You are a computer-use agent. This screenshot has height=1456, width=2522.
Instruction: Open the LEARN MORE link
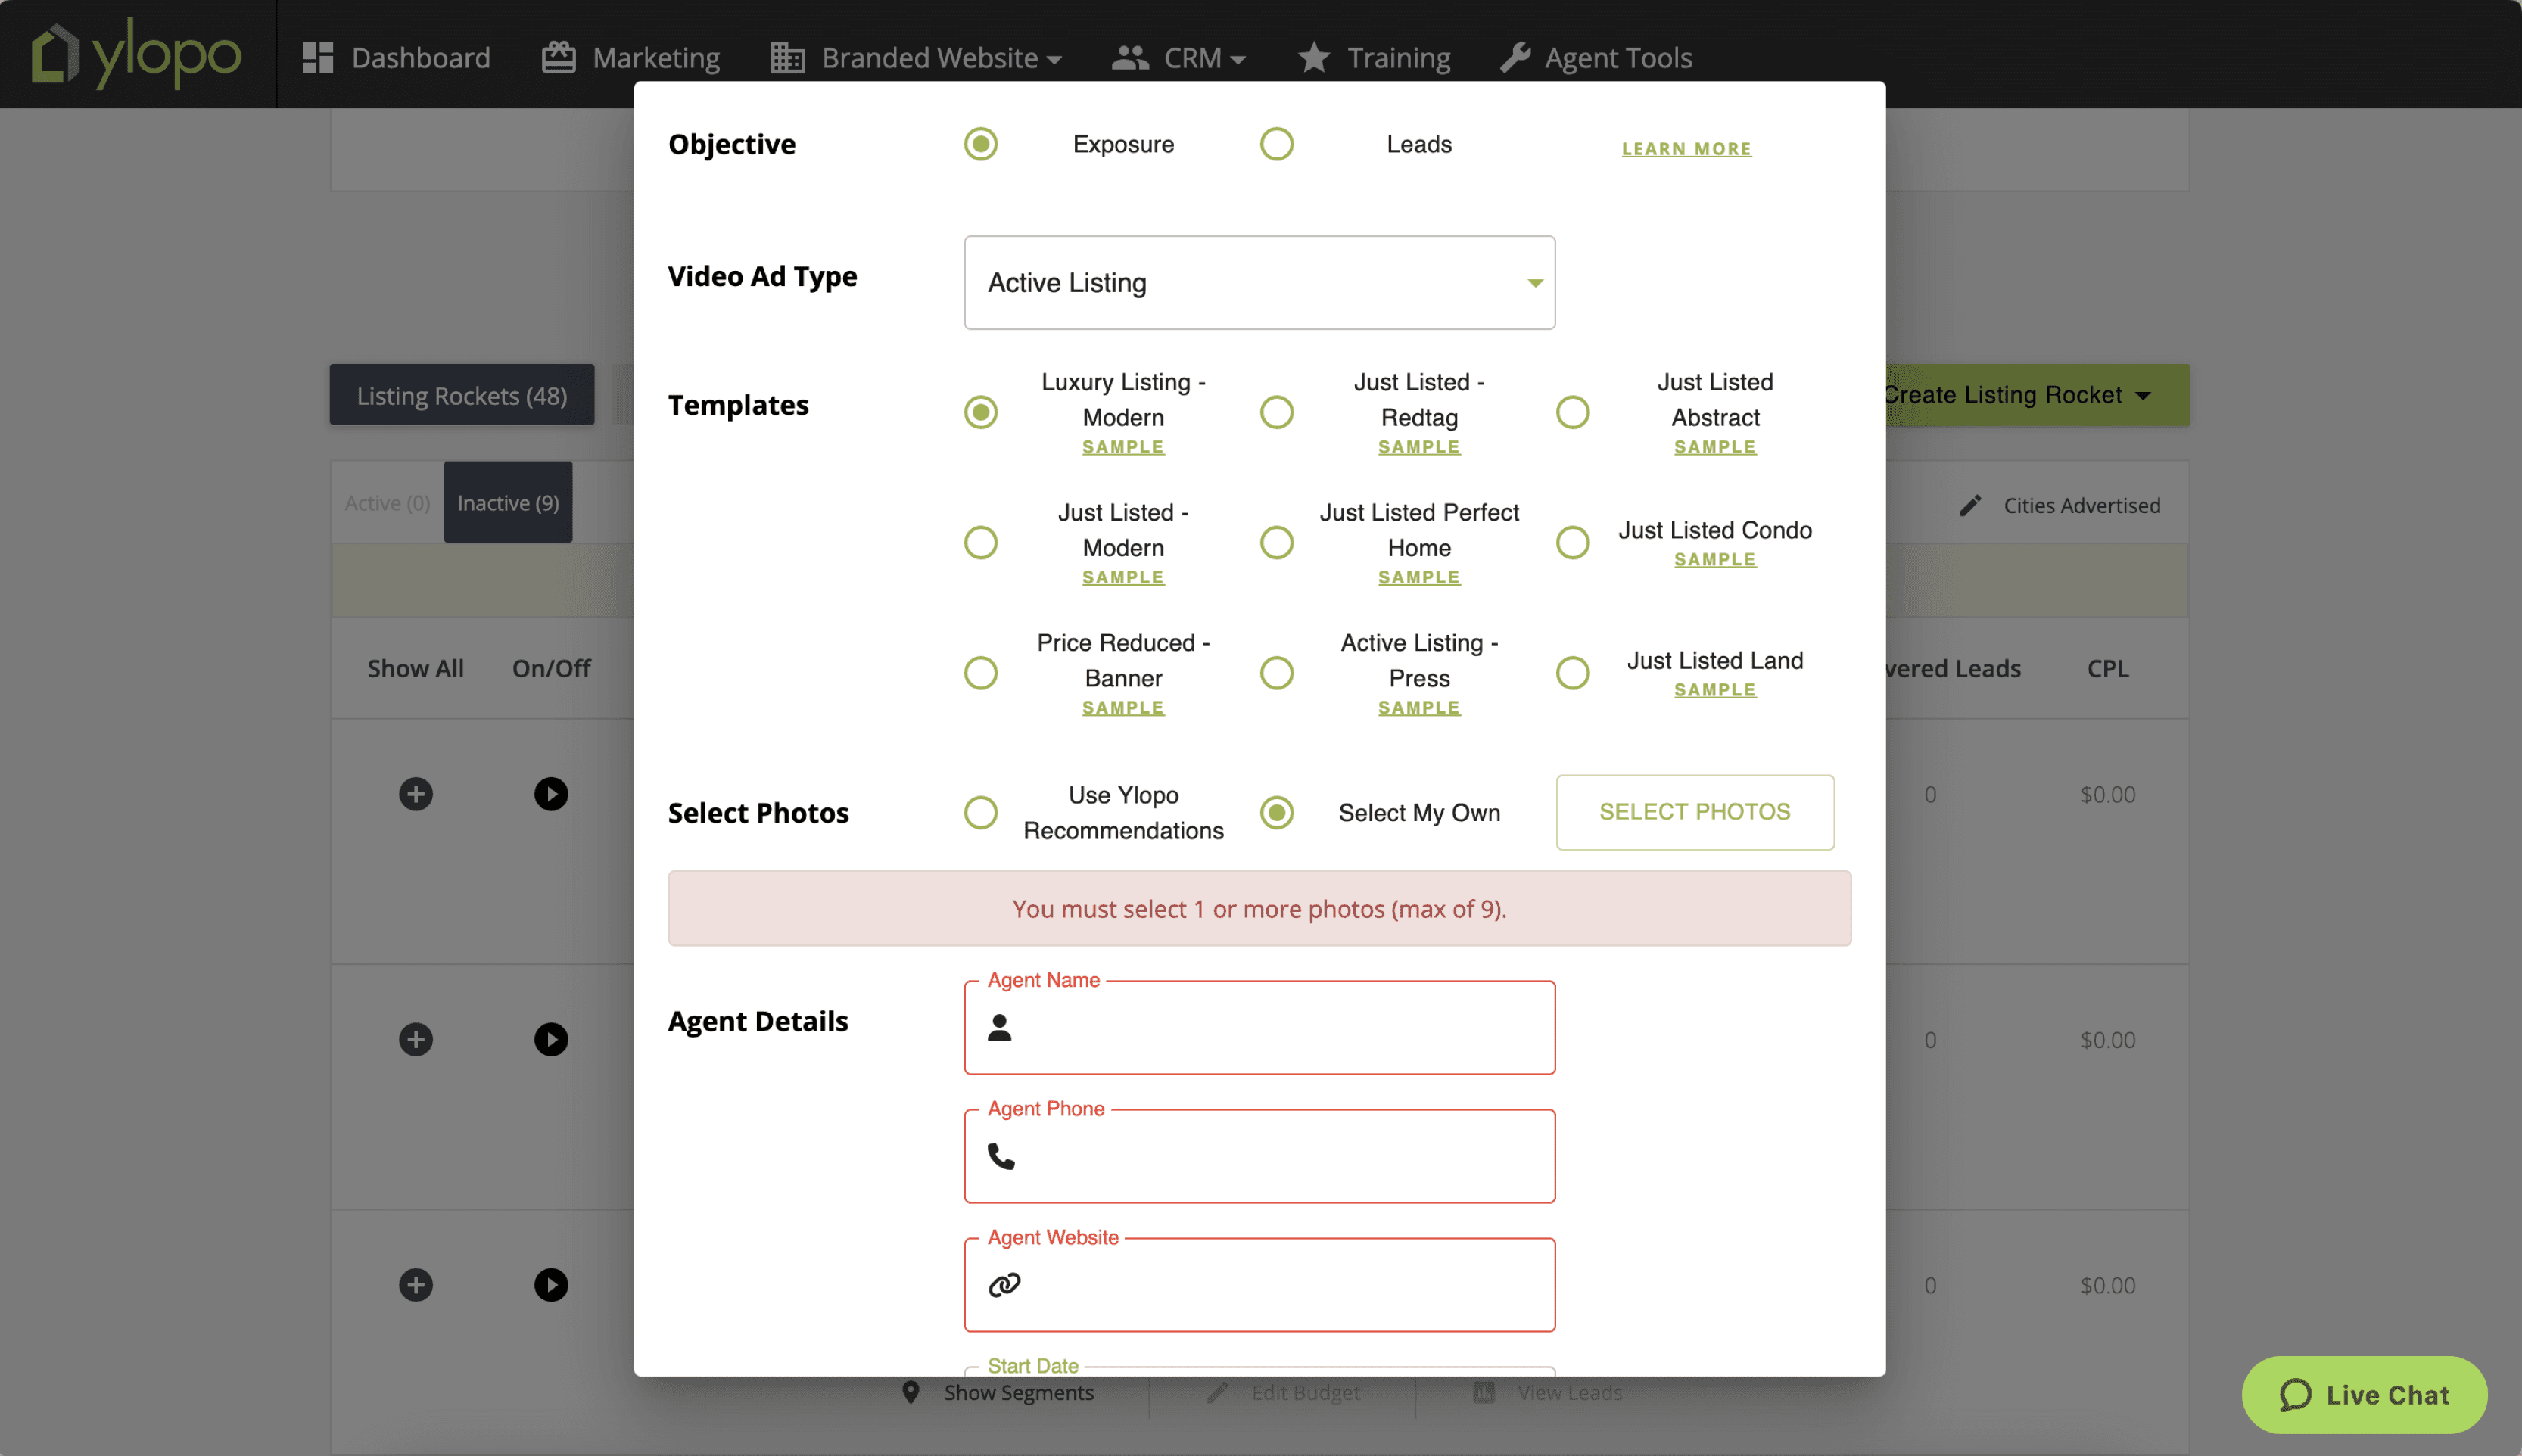(x=1686, y=149)
